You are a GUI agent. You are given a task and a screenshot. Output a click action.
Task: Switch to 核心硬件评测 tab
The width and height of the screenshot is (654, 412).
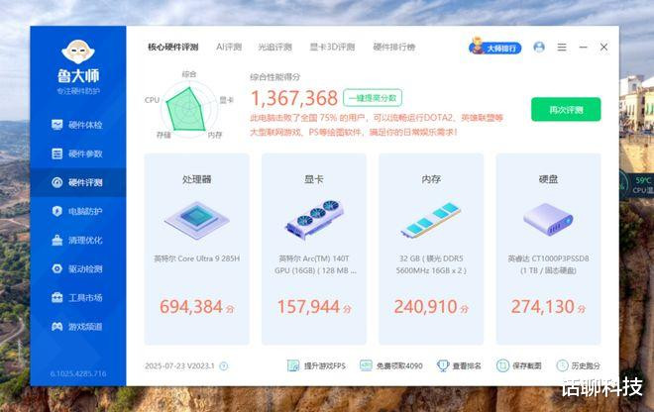coord(172,47)
